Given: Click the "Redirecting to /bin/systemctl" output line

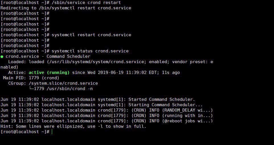Looking at the screenshot, I should 66,8.
